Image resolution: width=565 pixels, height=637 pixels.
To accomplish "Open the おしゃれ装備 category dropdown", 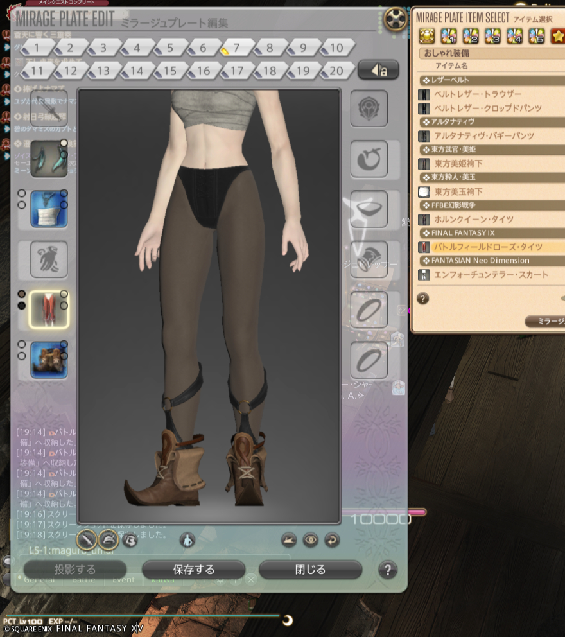I will tap(491, 53).
